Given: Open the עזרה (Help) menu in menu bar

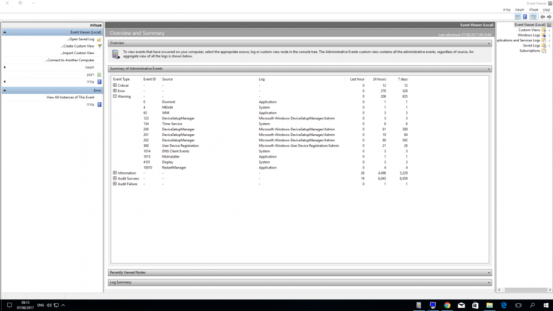Looking at the screenshot, I should point(507,10).
